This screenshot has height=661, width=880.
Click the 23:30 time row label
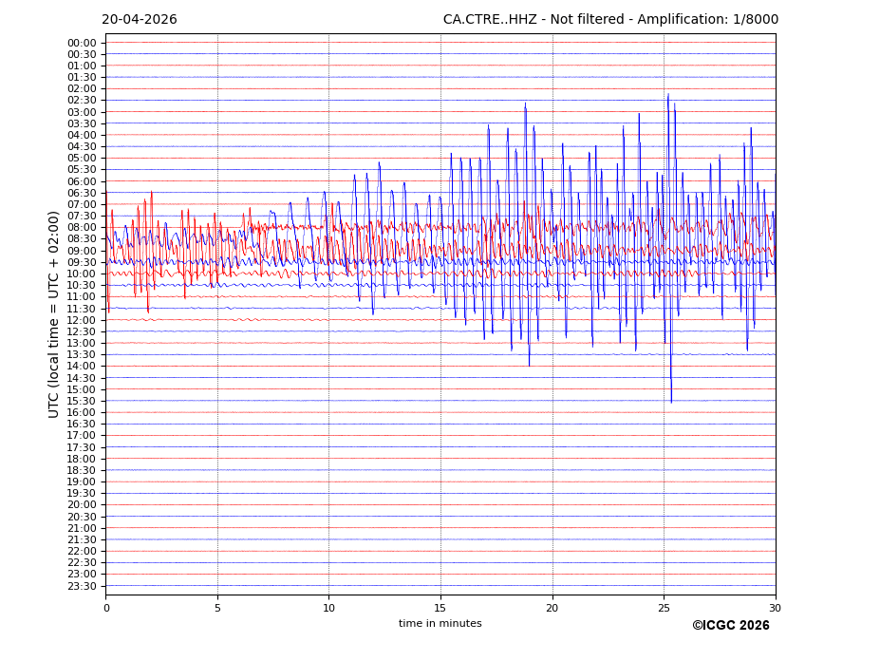click(82, 586)
